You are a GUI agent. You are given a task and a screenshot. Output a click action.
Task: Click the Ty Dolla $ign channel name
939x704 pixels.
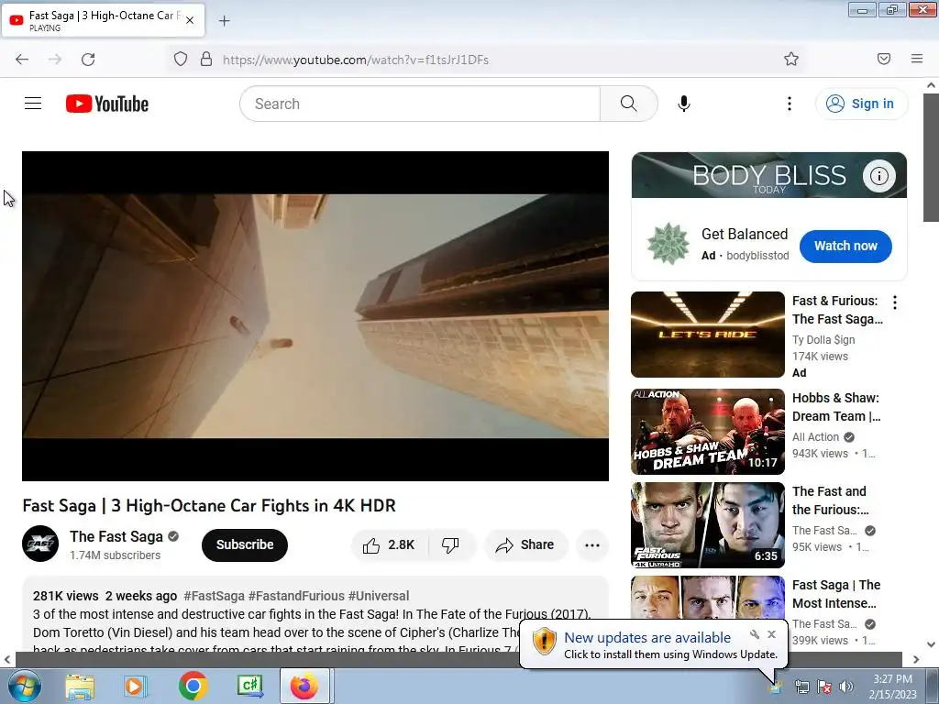click(x=823, y=339)
